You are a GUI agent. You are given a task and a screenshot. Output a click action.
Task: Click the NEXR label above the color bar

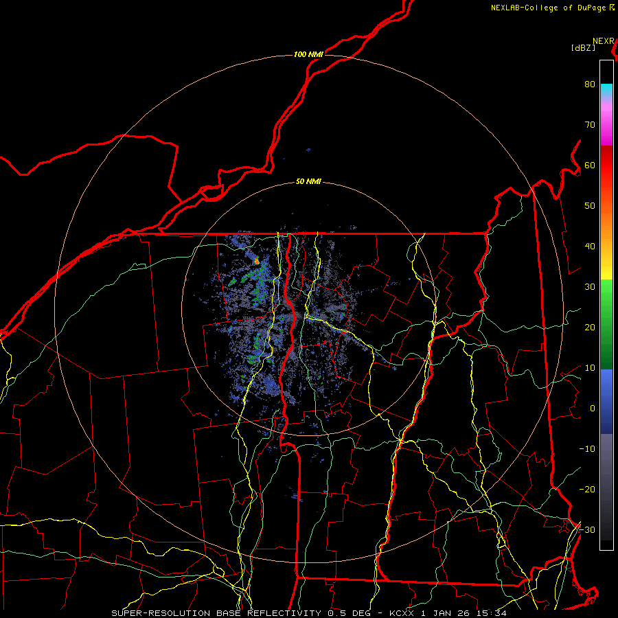[604, 41]
